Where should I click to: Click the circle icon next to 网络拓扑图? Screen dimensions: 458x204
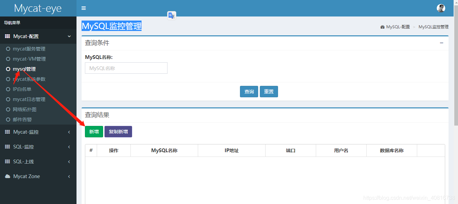click(8, 109)
